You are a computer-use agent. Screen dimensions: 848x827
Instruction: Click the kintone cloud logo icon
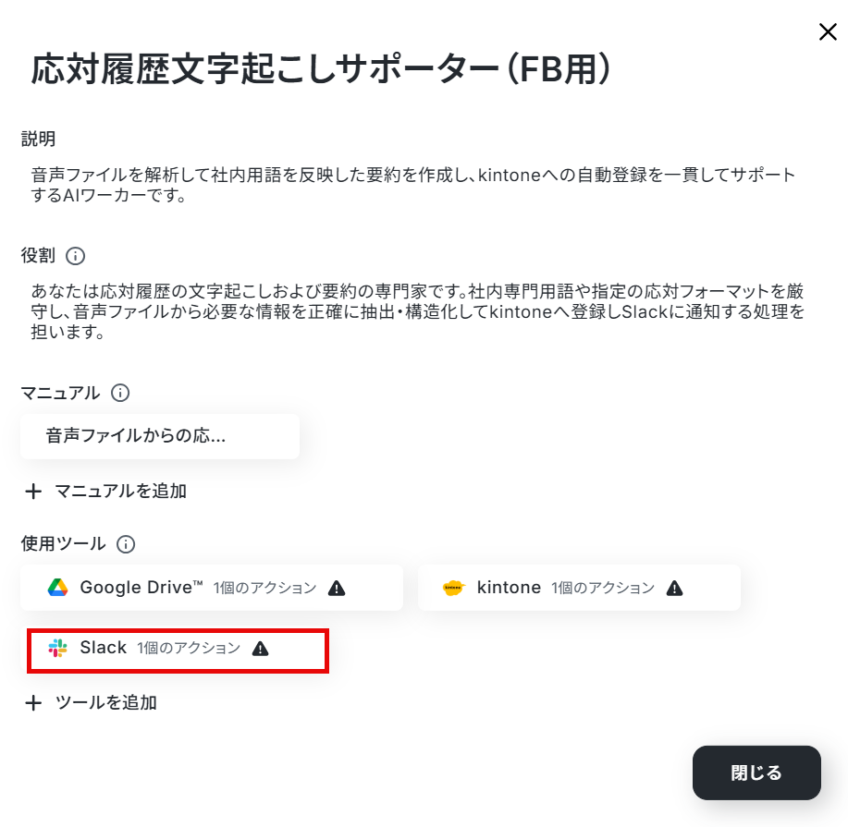coord(454,588)
